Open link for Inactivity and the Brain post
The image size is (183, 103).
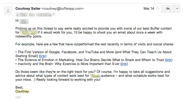point(124,64)
